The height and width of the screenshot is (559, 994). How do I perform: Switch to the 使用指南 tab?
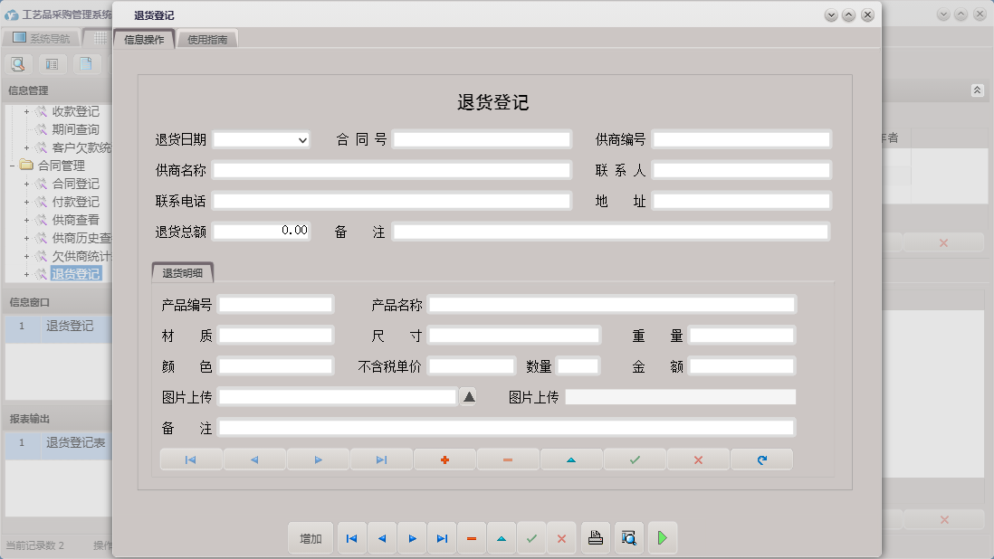point(207,40)
